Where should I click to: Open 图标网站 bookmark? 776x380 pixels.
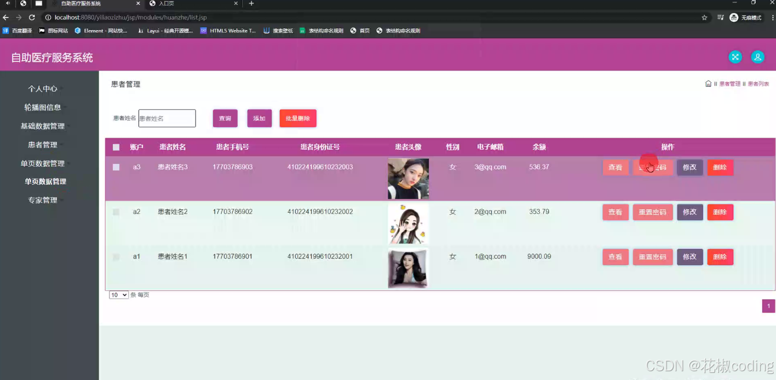pyautogui.click(x=53, y=31)
